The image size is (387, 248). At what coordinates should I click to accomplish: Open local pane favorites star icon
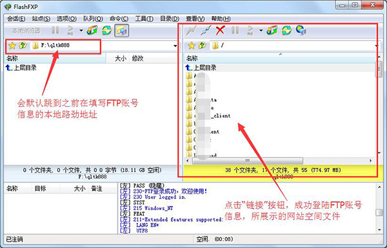pos(12,46)
